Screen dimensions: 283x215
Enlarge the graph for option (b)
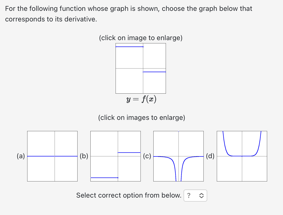116,156
